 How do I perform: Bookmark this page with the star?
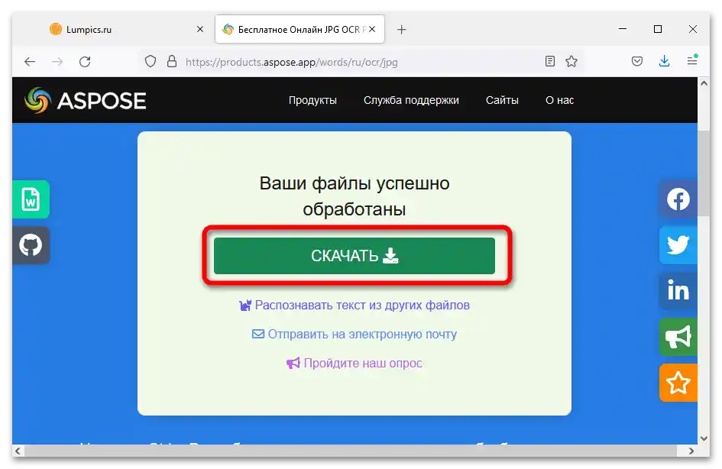571,61
